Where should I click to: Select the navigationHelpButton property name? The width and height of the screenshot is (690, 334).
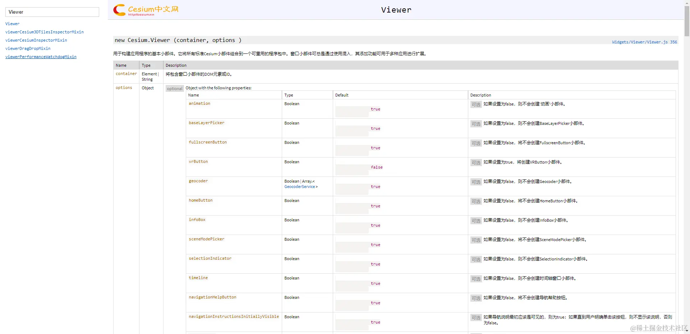pyautogui.click(x=213, y=297)
